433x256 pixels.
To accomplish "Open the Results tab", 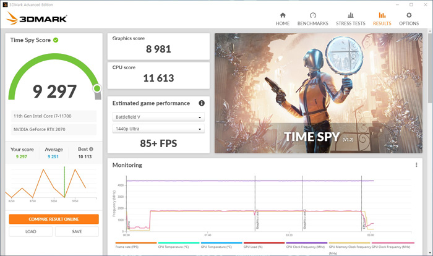I will click(382, 19).
